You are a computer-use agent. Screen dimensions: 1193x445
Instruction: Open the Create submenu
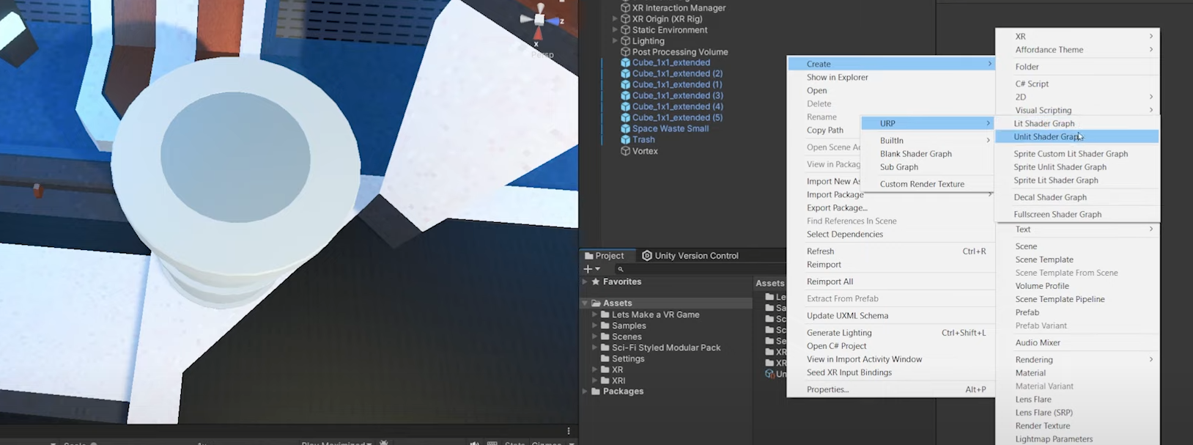[x=891, y=64]
